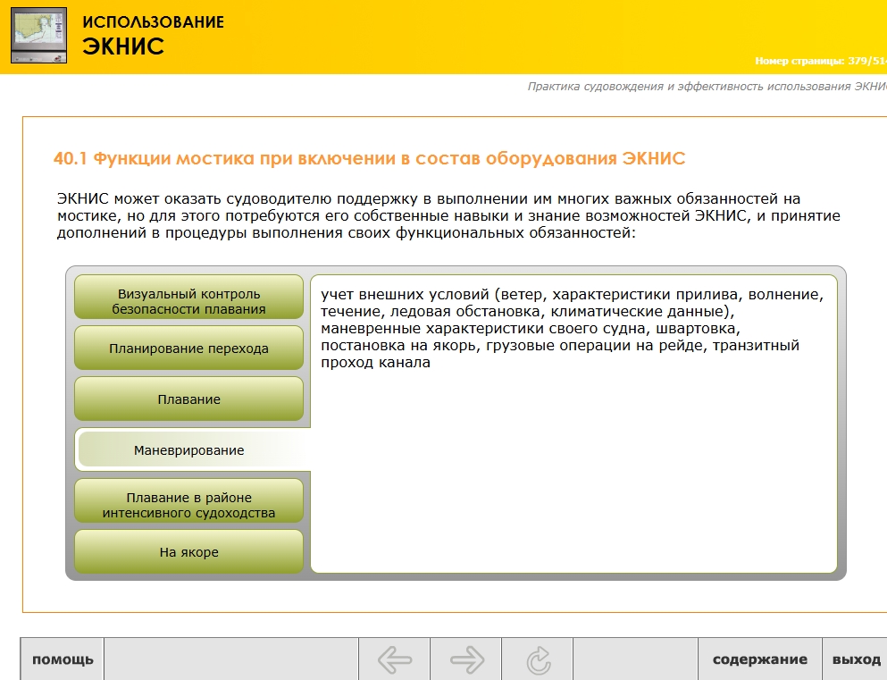The image size is (887, 680).
Task: Click the content text starting учет внешних условий
Action: [572, 328]
